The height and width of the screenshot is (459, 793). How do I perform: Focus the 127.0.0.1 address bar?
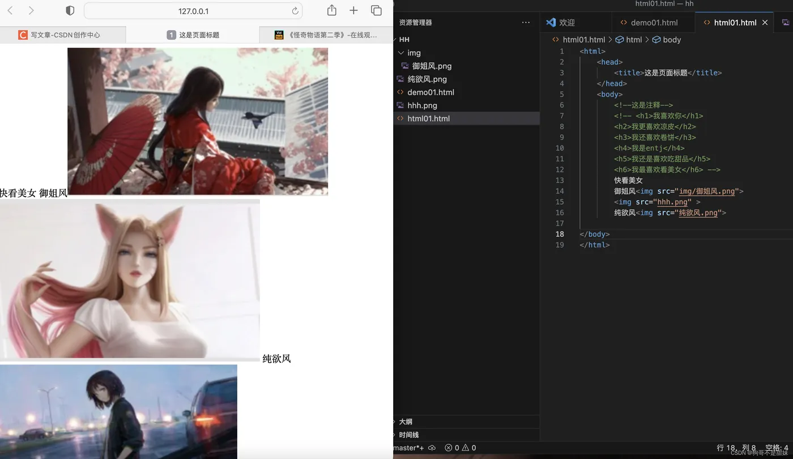click(193, 11)
